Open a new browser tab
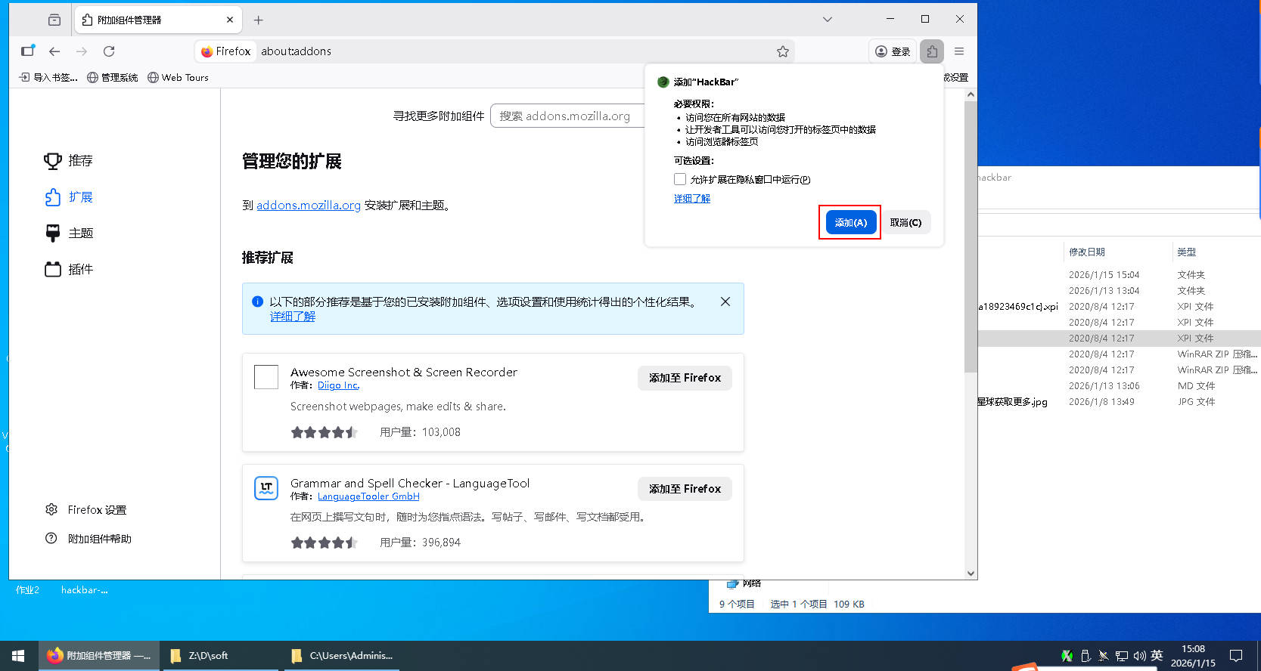This screenshot has height=671, width=1261. click(259, 20)
